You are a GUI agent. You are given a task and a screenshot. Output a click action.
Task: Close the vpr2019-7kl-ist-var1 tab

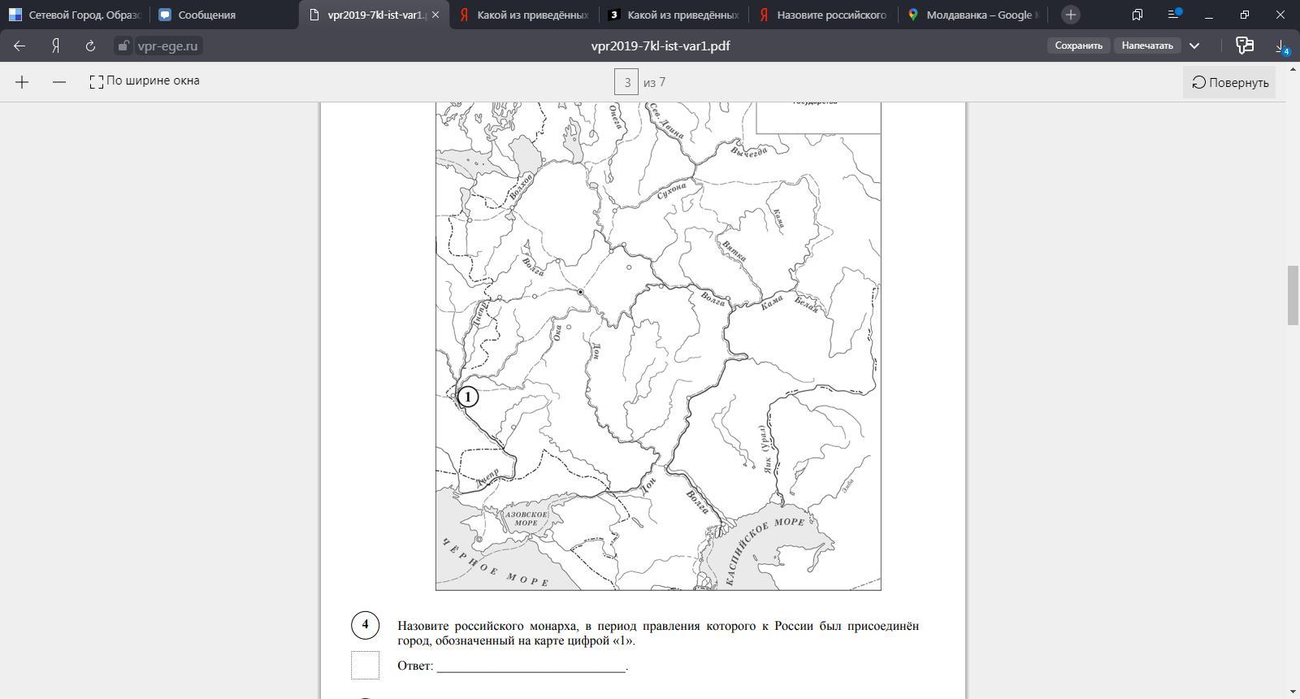coord(435,15)
